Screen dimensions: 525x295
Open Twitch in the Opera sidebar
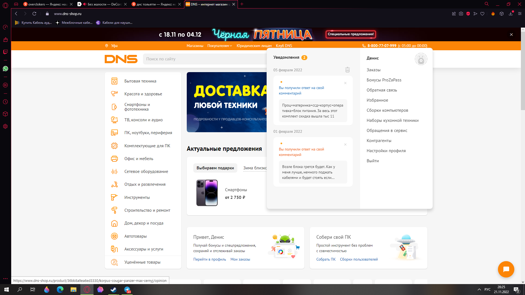(x=5, y=52)
